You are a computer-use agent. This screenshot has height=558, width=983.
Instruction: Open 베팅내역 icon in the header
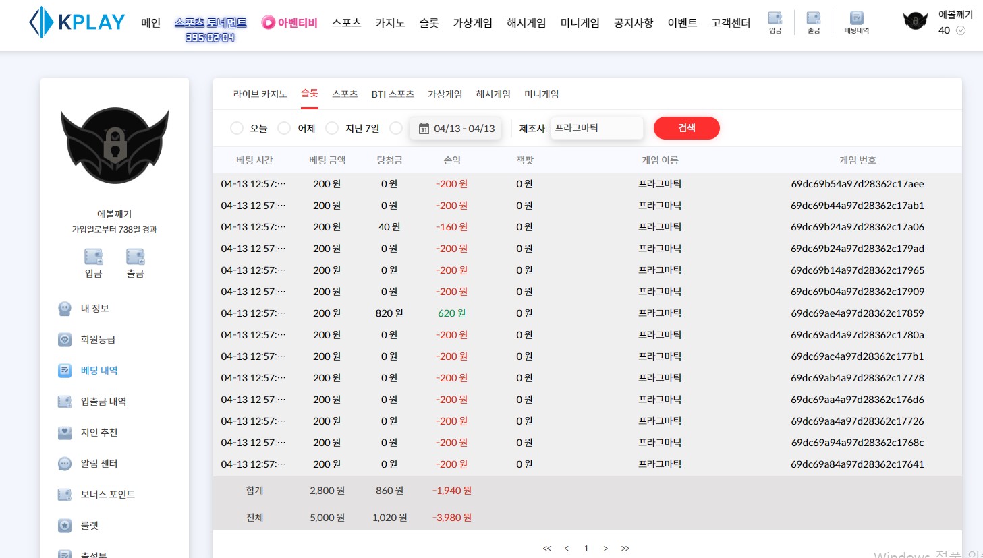click(856, 19)
